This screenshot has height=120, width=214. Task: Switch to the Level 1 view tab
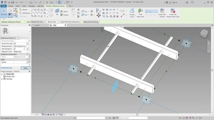(x=37, y=25)
